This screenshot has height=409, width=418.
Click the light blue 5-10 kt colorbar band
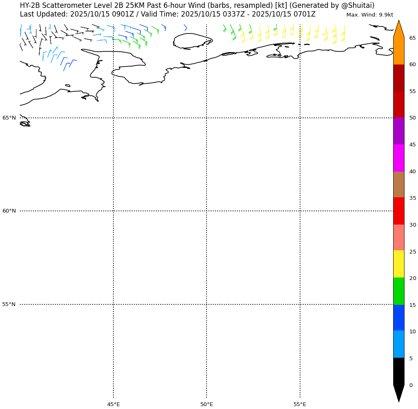tap(399, 344)
